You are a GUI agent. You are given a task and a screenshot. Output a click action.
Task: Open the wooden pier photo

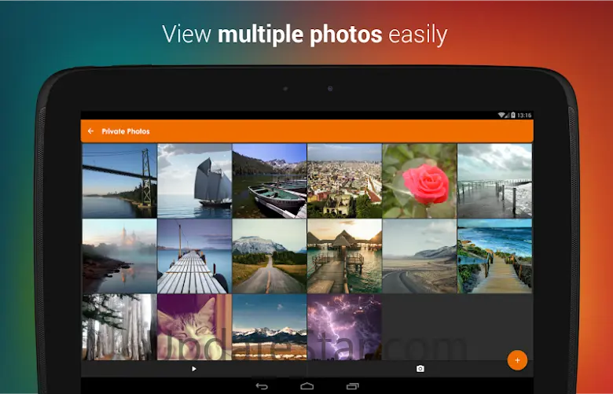click(x=194, y=256)
